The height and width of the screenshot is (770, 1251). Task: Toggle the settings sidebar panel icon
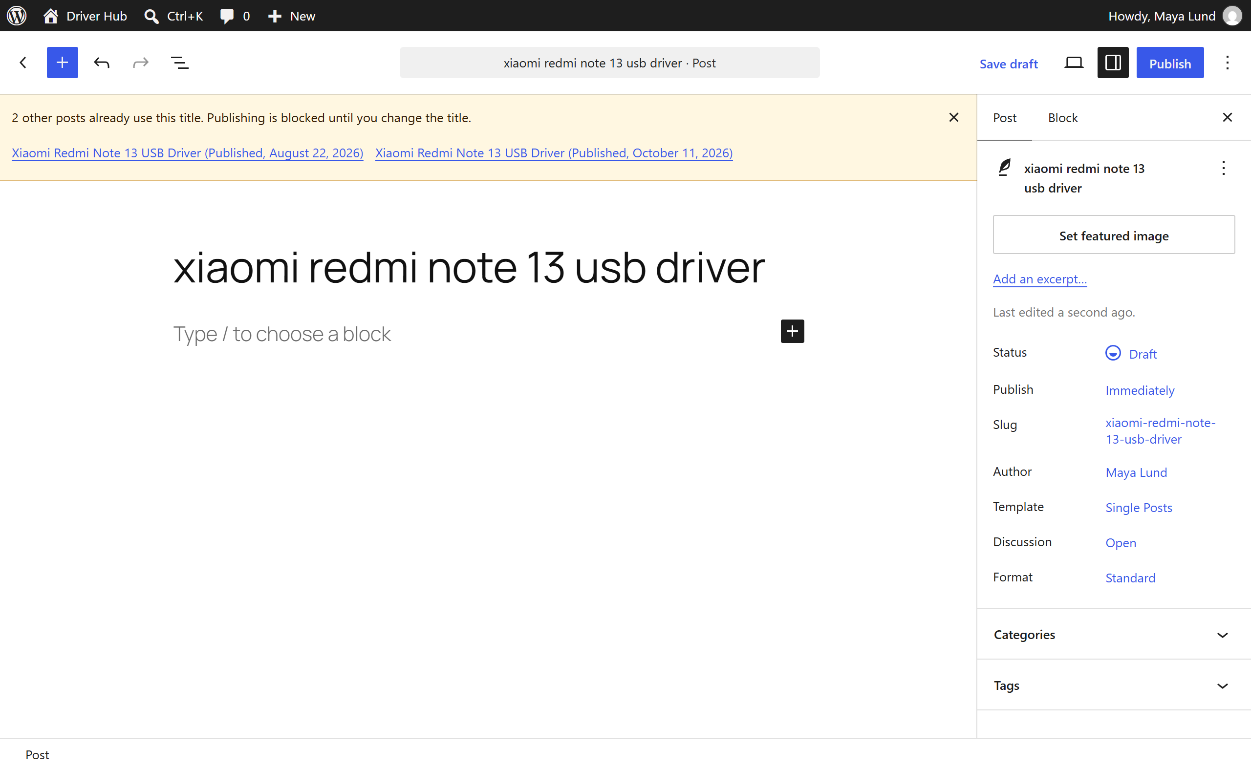(1112, 63)
